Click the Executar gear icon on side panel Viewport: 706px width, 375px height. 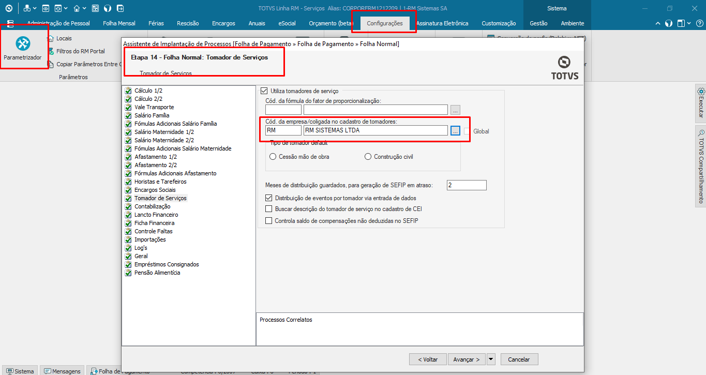(x=701, y=92)
